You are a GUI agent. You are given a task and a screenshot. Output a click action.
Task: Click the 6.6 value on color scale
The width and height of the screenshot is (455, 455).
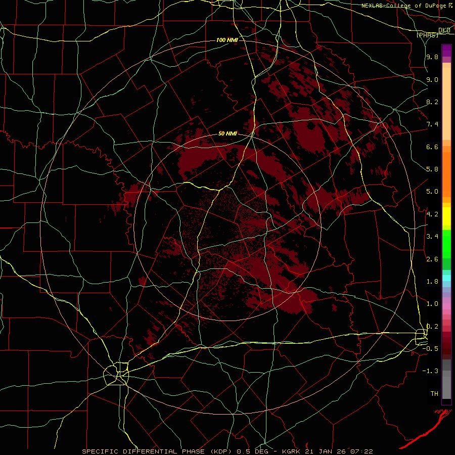(x=432, y=147)
